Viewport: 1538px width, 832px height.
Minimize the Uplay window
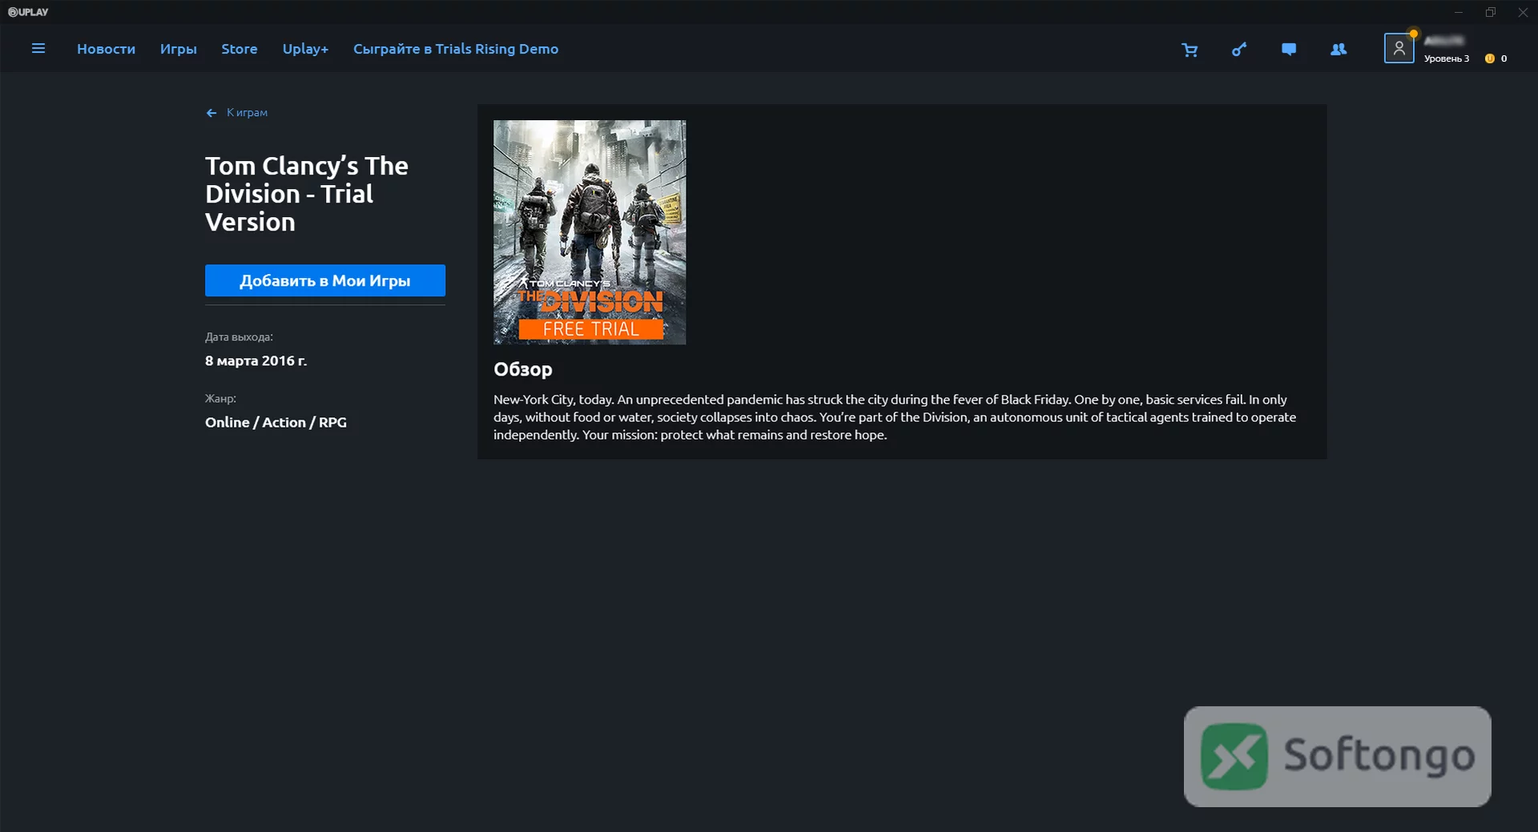(1459, 12)
